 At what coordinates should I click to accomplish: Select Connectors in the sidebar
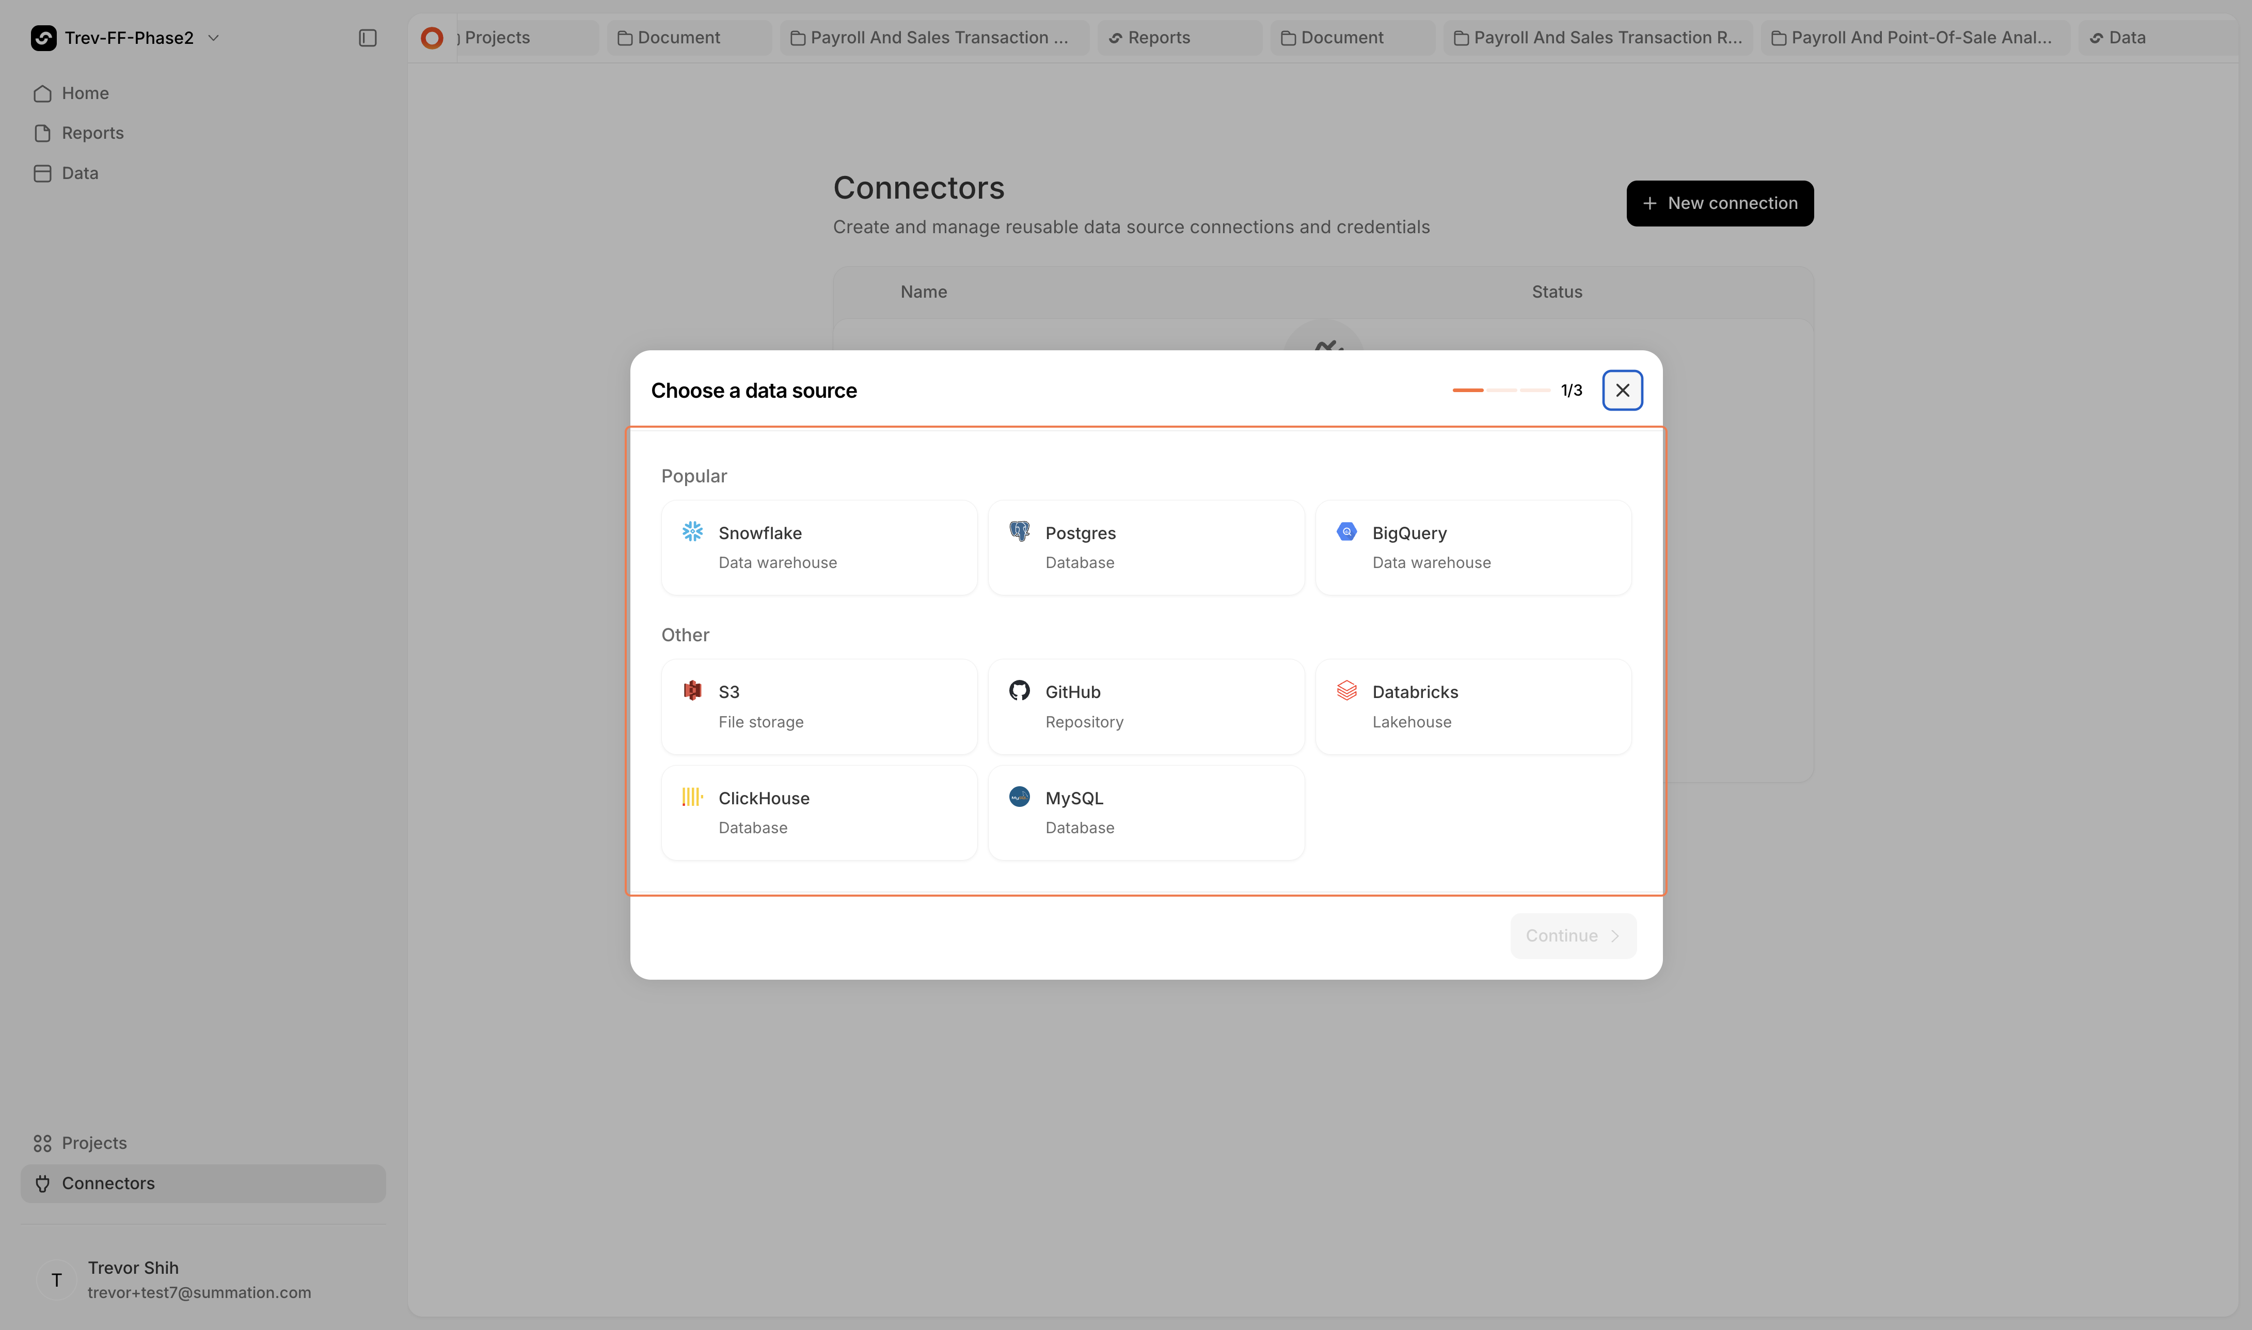(x=203, y=1183)
